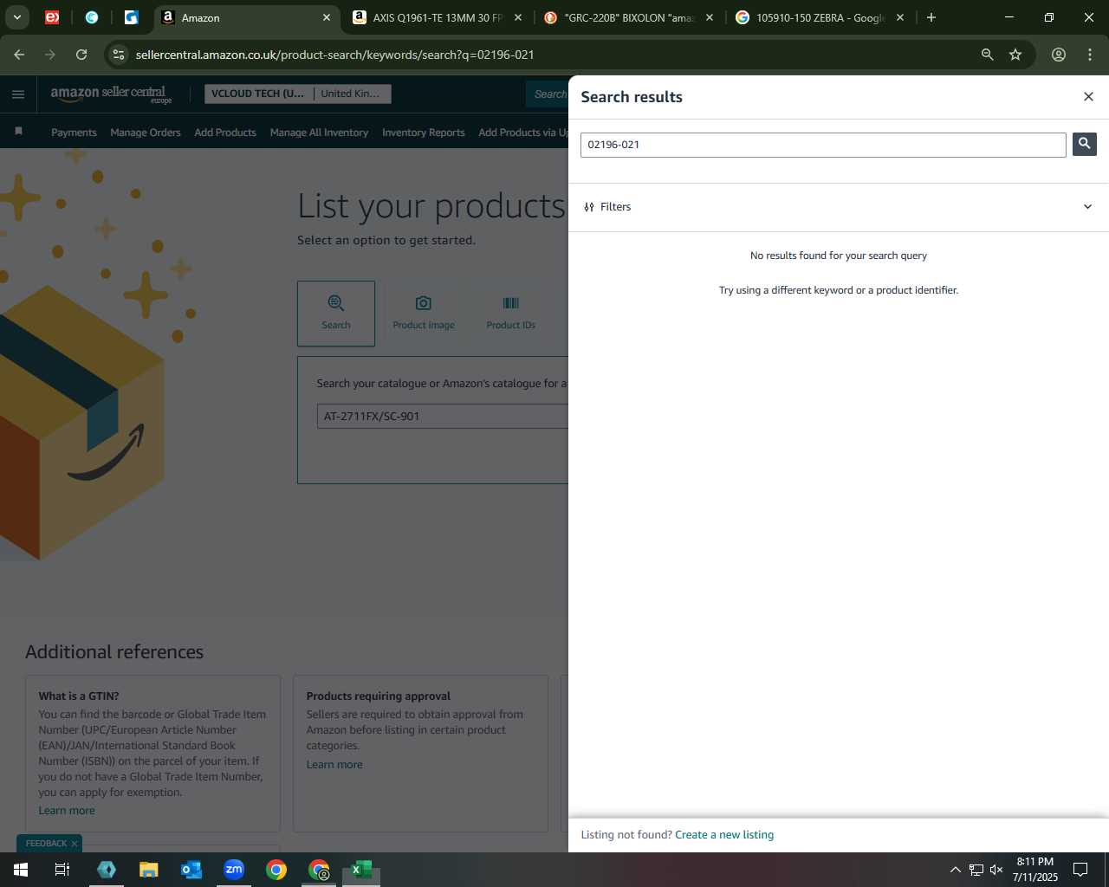Reload the current page
Image resolution: width=1109 pixels, height=887 pixels.
81,55
